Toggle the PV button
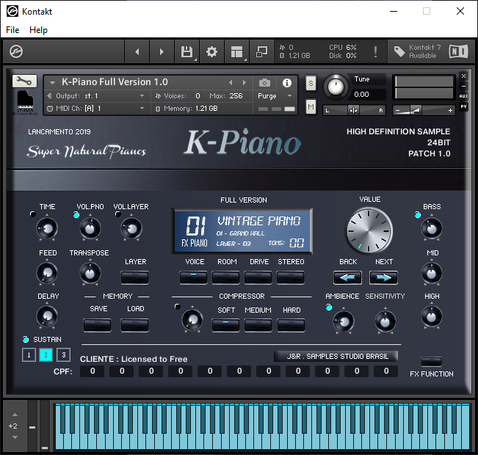Viewport: 478px width, 455px height. [463, 106]
